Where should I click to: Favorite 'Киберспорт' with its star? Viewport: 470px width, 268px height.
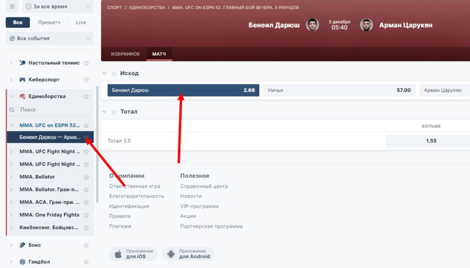pos(86,80)
